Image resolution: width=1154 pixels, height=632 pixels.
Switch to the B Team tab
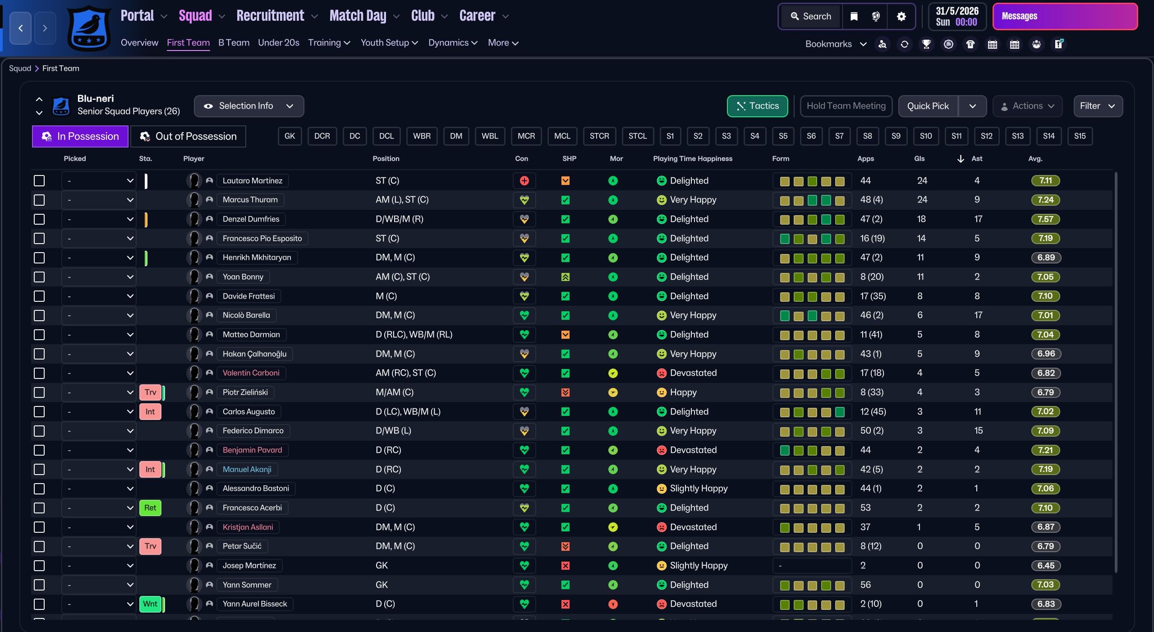point(234,43)
